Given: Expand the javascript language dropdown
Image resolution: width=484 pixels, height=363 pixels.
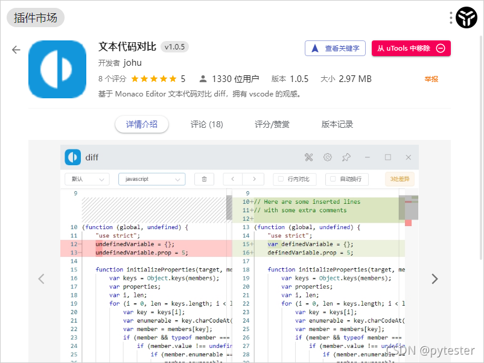Looking at the screenshot, I should coord(152,179).
